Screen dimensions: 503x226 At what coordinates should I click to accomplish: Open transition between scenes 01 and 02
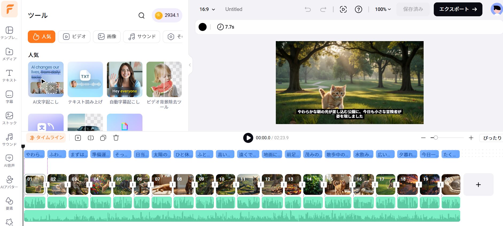point(47,184)
